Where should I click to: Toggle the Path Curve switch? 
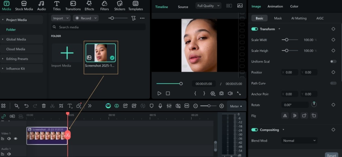coord(333,83)
